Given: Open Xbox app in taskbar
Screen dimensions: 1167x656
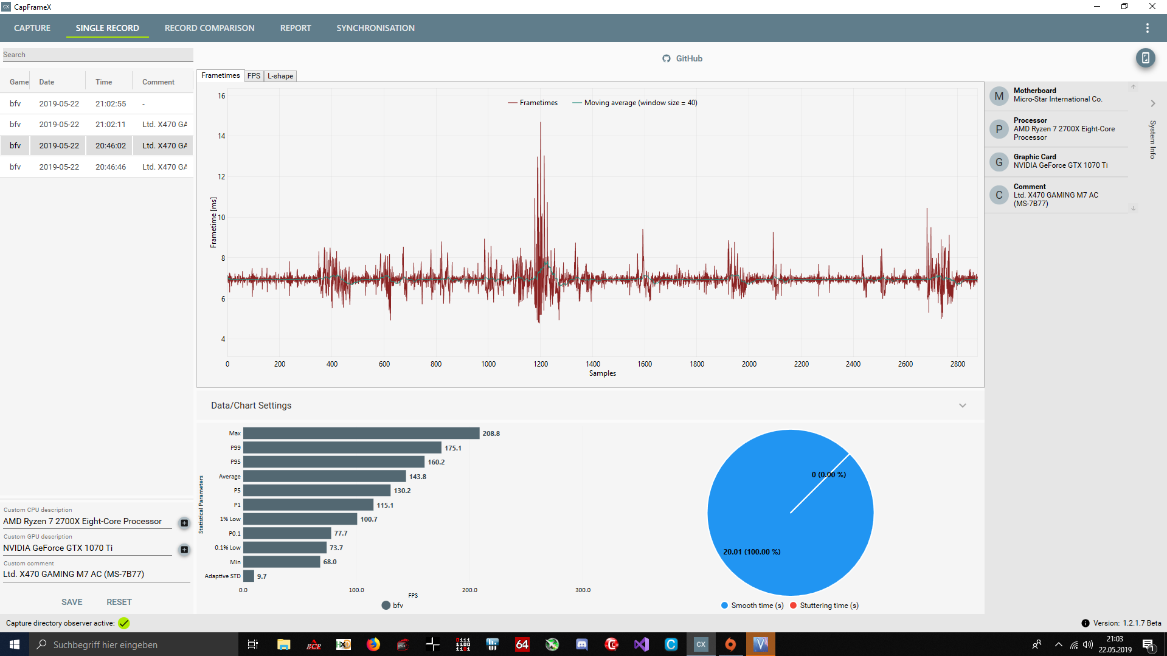Looking at the screenshot, I should pos(552,644).
